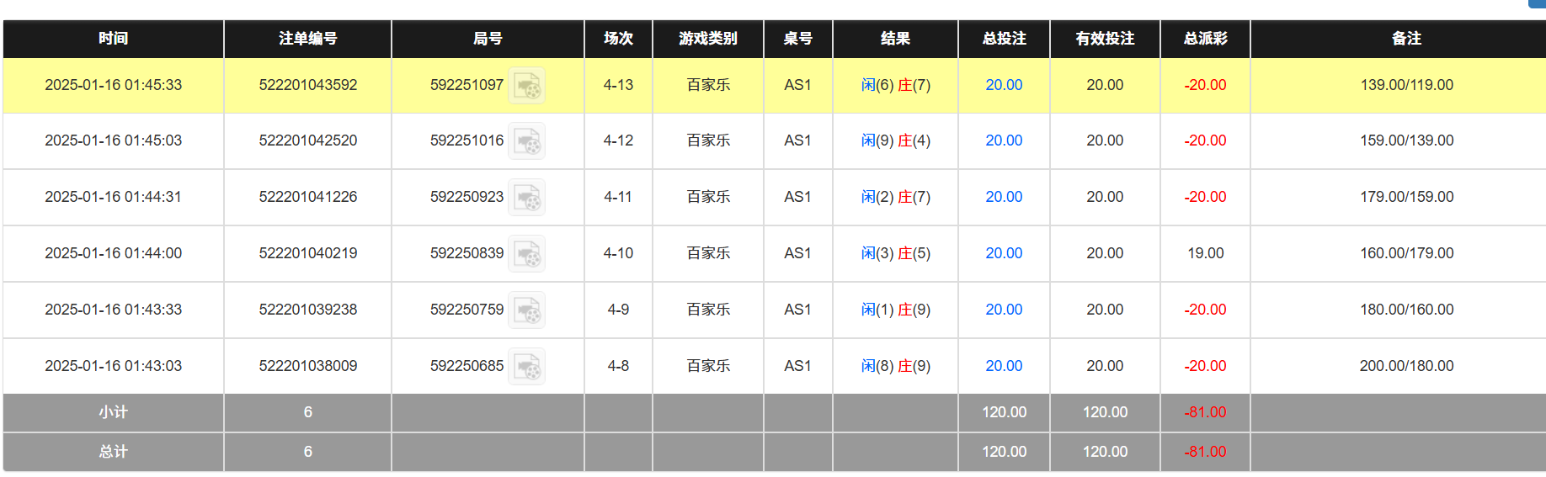This screenshot has width=1546, height=477.
Task: Click the 小计 subtotal row label
Action: 113,412
